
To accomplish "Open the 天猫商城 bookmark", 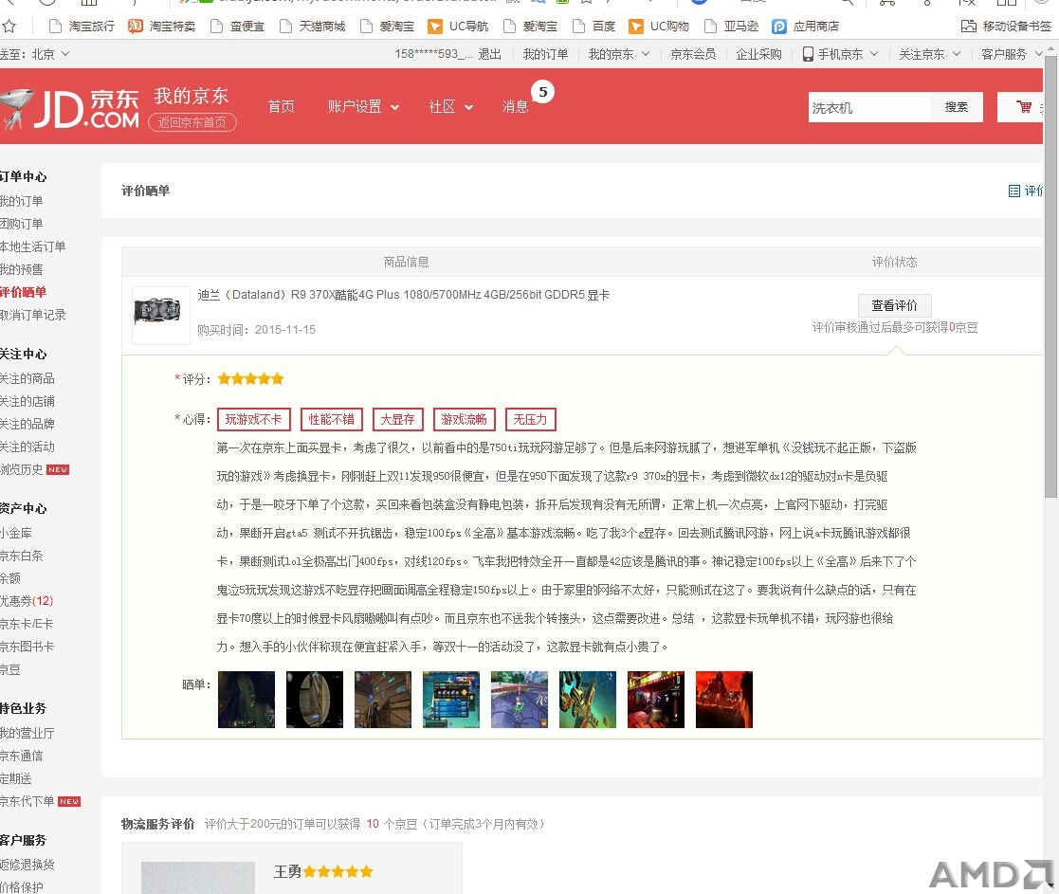I will tap(312, 27).
